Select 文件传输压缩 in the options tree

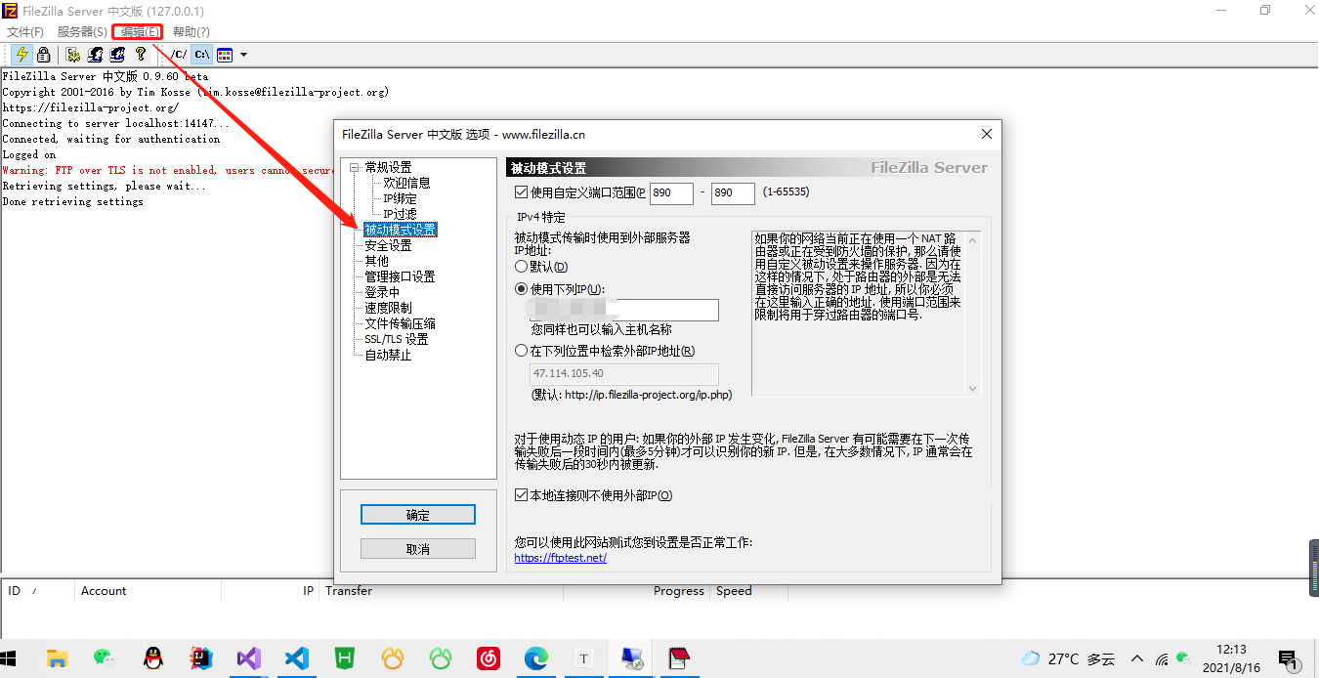(401, 323)
